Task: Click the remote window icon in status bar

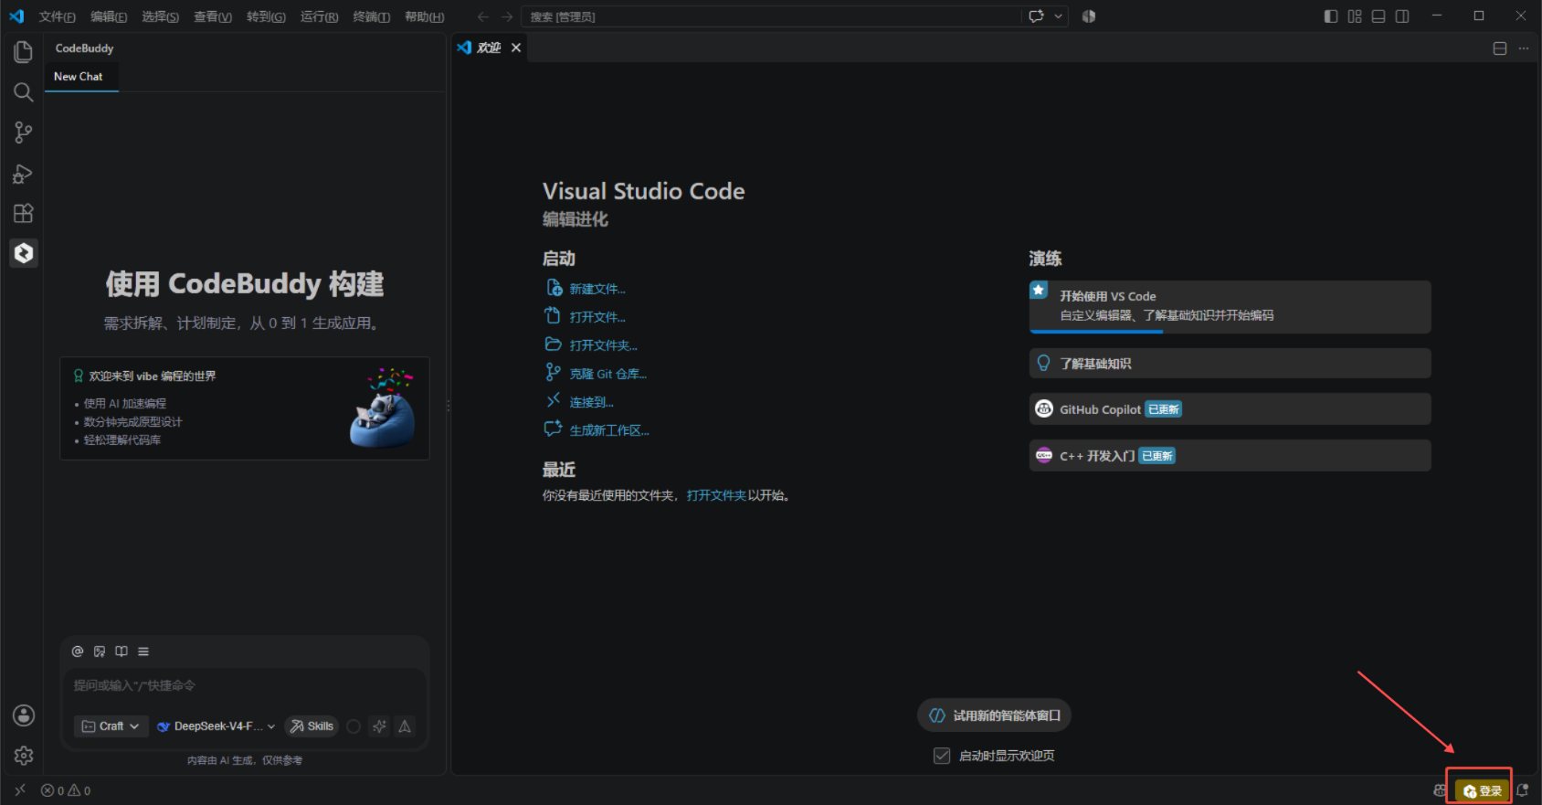Action: 20,790
